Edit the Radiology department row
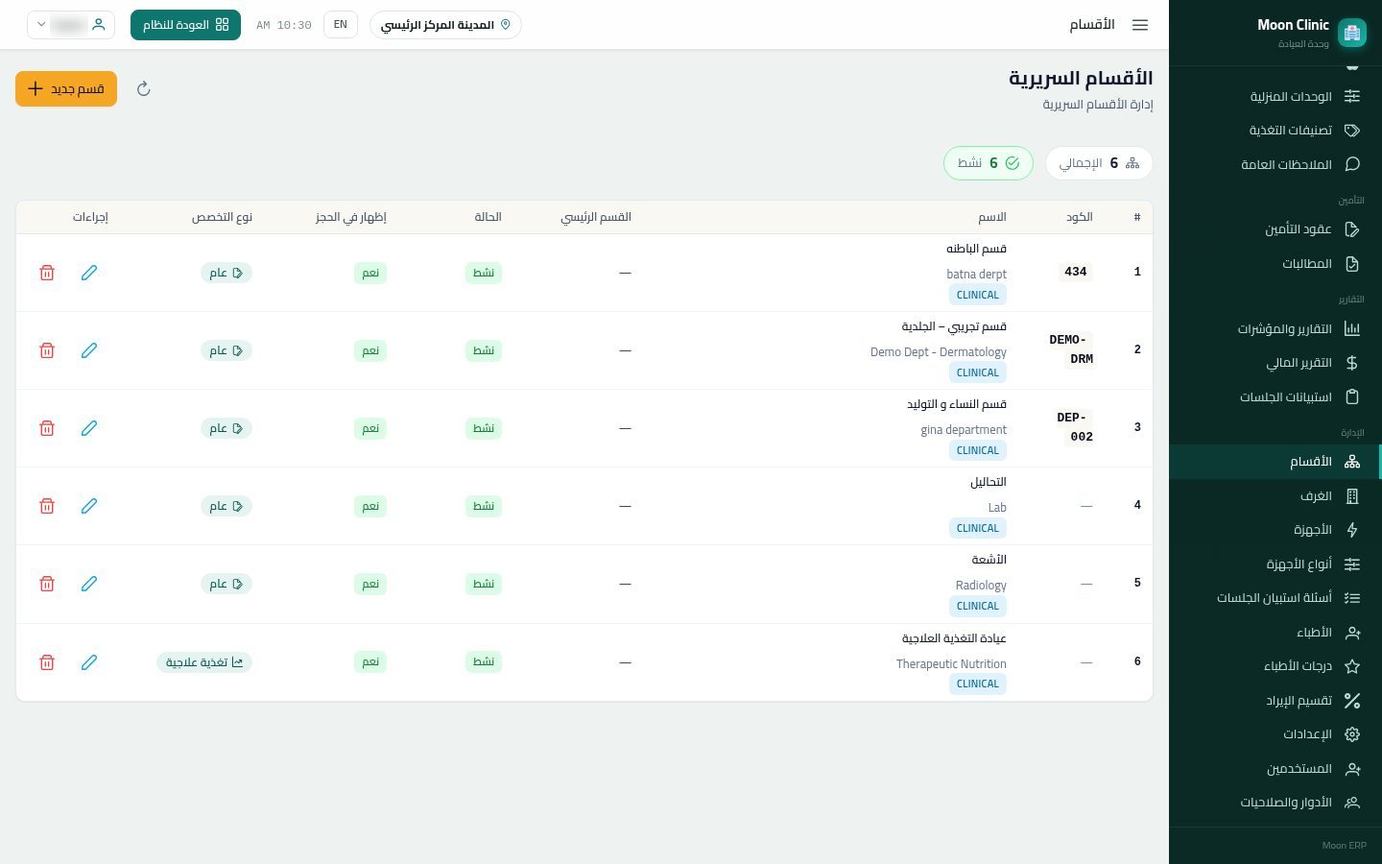This screenshot has height=864, width=1382. [89, 584]
